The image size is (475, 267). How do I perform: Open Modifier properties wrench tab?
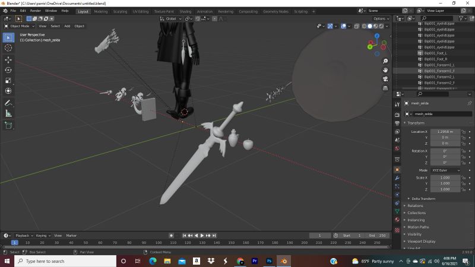[397, 178]
